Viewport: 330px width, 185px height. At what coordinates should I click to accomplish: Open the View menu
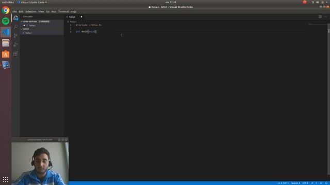(41, 12)
